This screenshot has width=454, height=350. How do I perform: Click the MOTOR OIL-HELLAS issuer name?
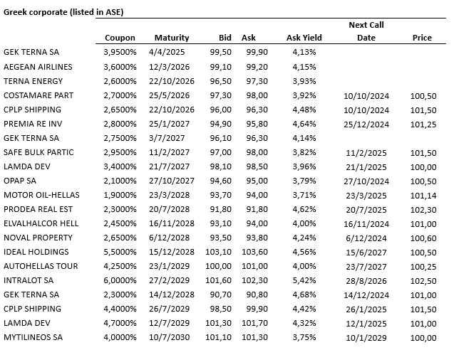(41, 195)
